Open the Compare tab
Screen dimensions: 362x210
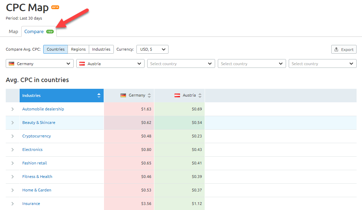point(34,32)
